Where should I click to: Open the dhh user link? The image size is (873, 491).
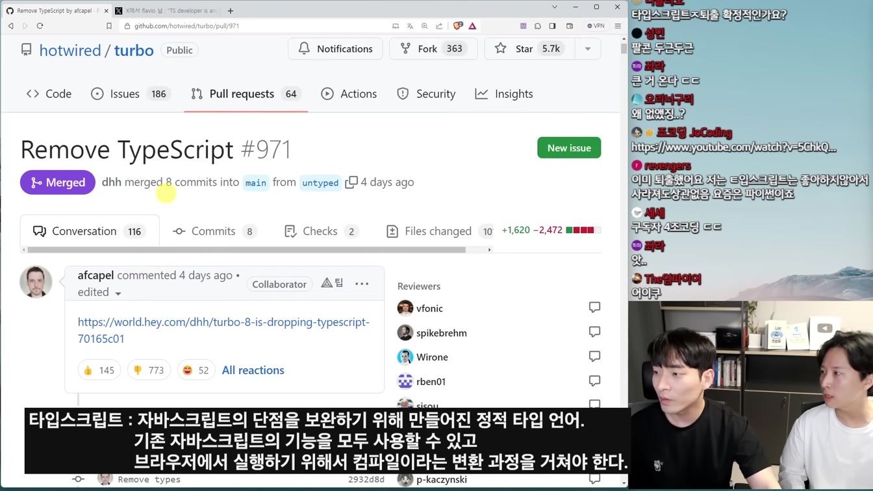[x=111, y=183]
